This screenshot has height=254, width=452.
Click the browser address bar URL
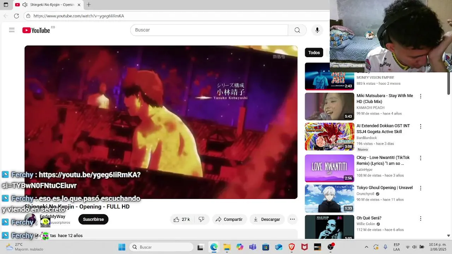79,16
